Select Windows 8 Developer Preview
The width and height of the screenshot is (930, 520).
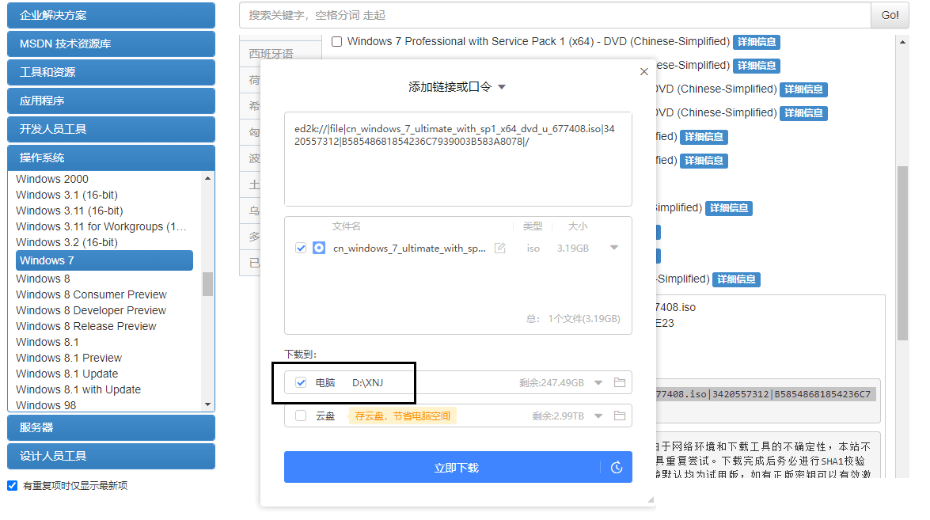(91, 311)
